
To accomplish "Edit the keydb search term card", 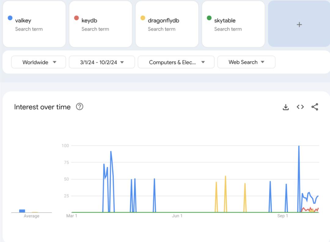I will (x=101, y=24).
